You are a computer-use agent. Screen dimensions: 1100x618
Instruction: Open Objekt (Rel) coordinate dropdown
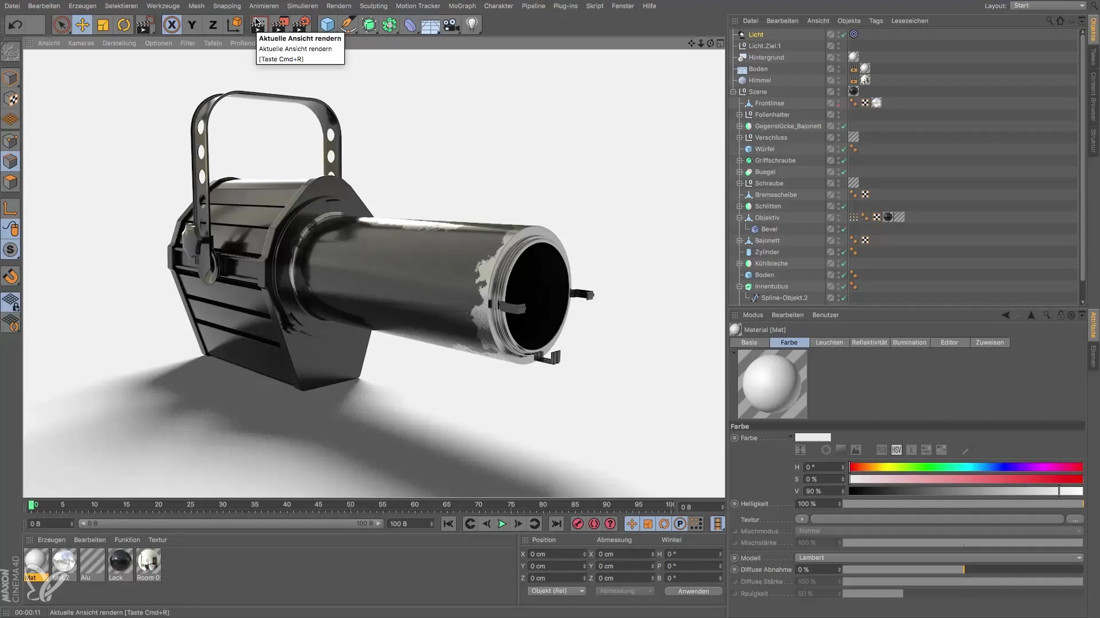[x=557, y=591]
